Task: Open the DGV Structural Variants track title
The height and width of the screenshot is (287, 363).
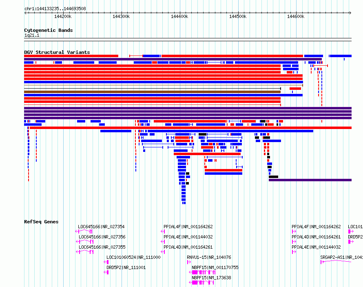Action: pos(57,52)
